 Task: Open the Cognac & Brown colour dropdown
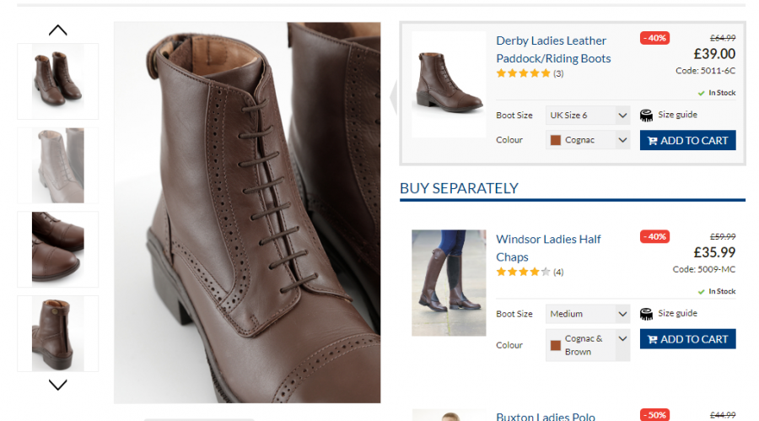pos(588,344)
